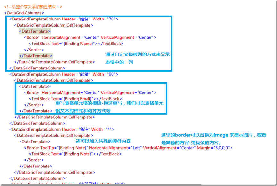The height and width of the screenshot is (186, 277).
Task: Select the highlighted closing DataTemplate tag
Action: [x=36, y=56]
